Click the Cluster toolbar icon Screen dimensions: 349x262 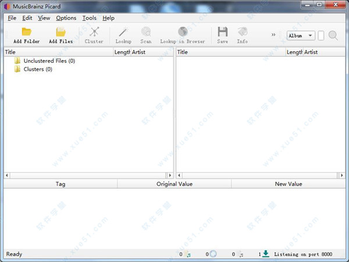coord(94,32)
